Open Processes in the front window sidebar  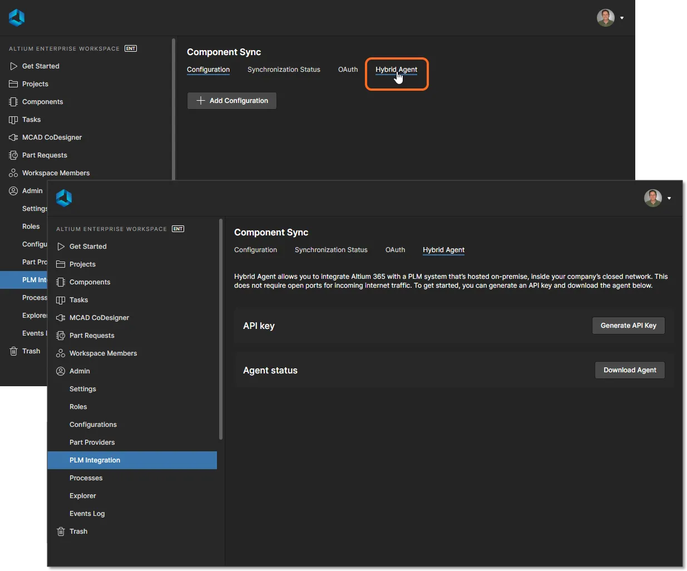pyautogui.click(x=86, y=478)
